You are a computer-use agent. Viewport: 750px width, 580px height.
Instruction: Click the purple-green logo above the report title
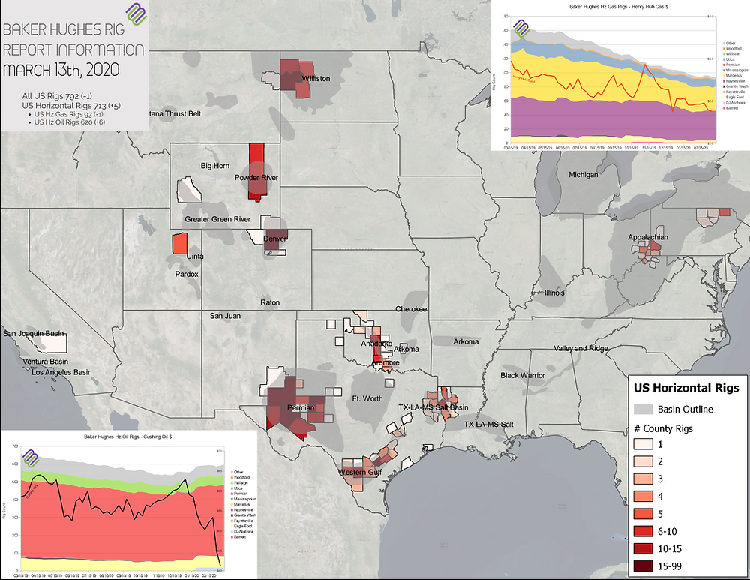coord(135,13)
